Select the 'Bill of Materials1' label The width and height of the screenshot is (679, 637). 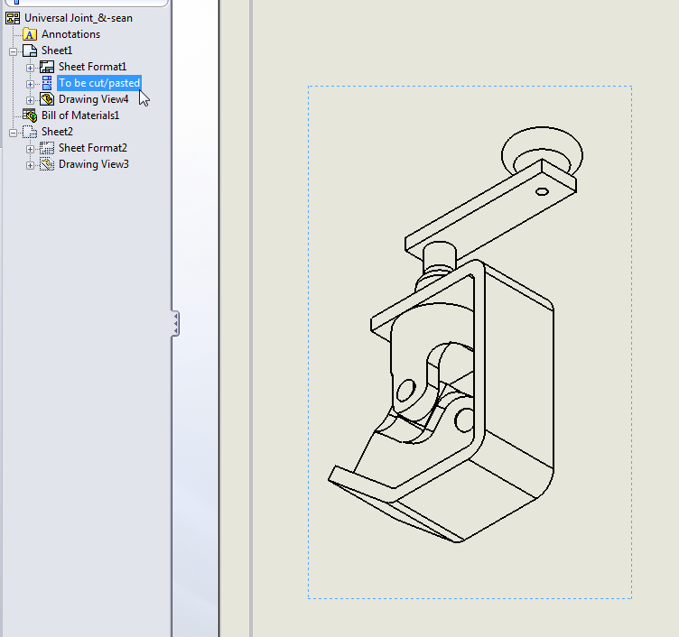pyautogui.click(x=80, y=115)
